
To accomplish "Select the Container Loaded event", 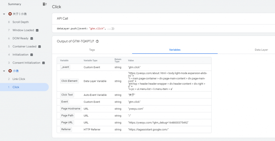I will click(24, 47).
